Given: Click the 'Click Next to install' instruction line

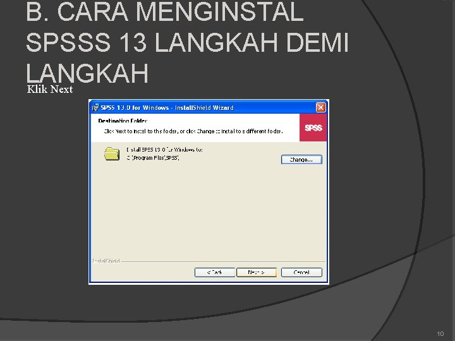Looking at the screenshot, I should (x=193, y=131).
